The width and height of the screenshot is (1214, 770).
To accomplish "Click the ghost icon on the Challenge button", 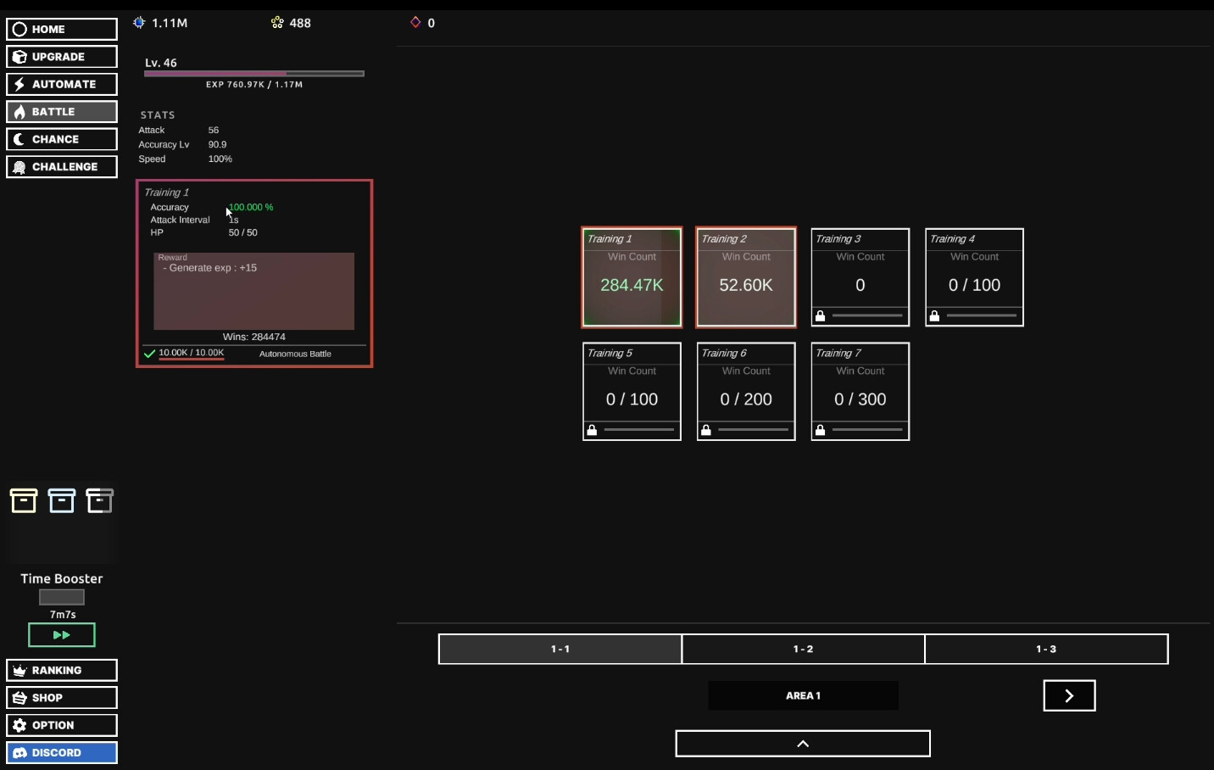I will [19, 166].
